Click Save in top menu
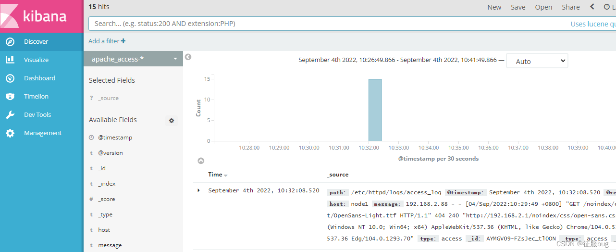The width and height of the screenshot is (616, 252). pos(518,7)
